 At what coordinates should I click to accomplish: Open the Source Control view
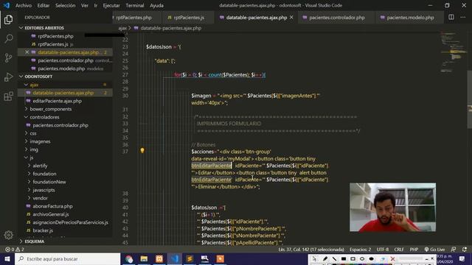coord(8,57)
